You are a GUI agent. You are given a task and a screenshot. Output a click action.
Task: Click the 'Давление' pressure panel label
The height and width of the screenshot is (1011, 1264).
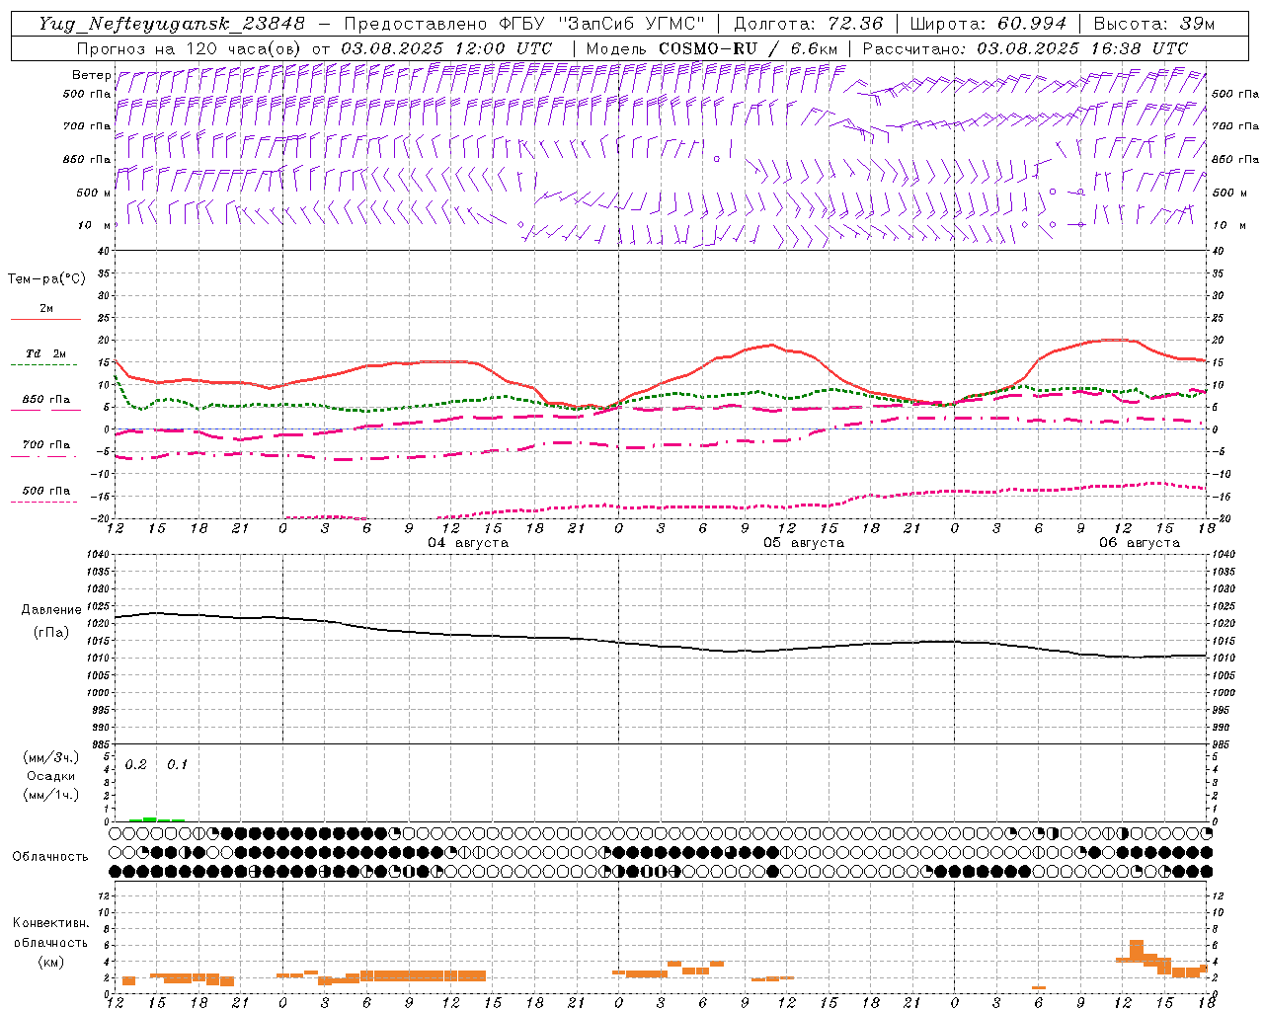click(51, 610)
